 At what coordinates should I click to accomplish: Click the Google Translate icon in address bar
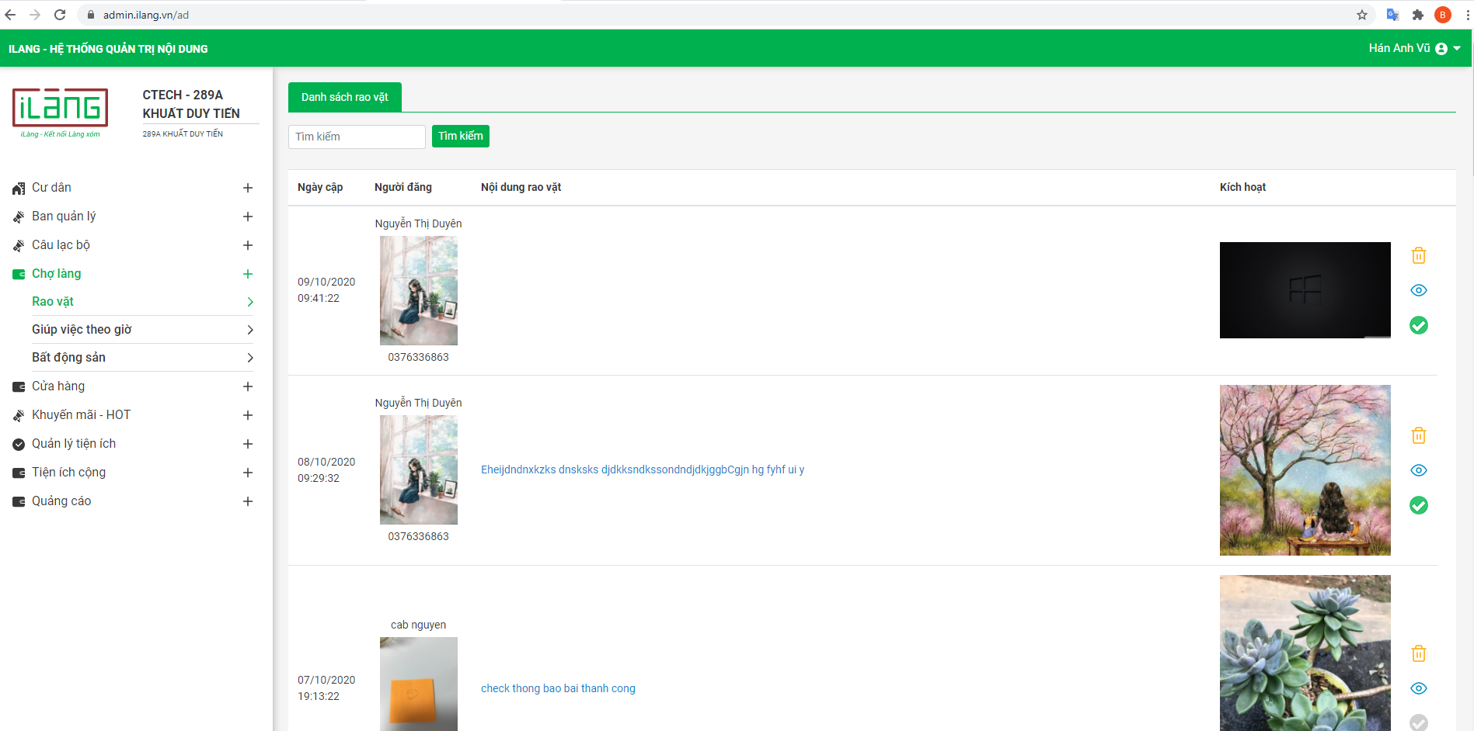(x=1392, y=15)
